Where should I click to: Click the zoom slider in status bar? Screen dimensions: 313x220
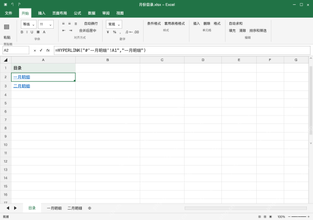coord(299,217)
